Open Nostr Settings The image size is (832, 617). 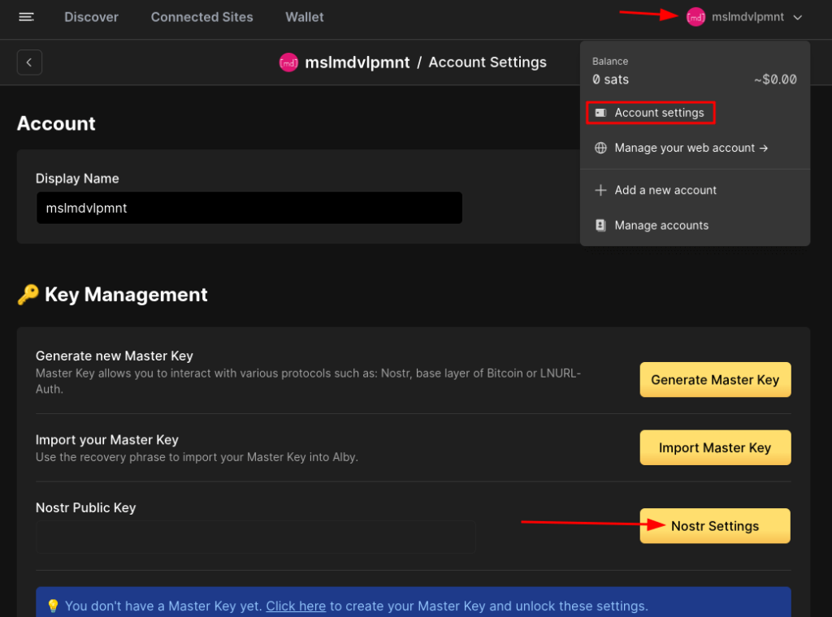(x=715, y=526)
